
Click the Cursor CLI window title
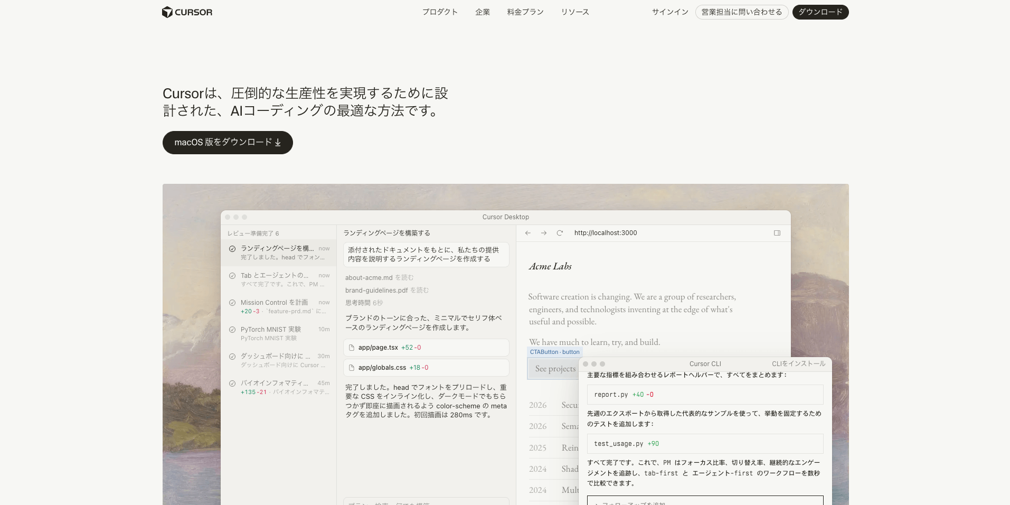click(705, 364)
